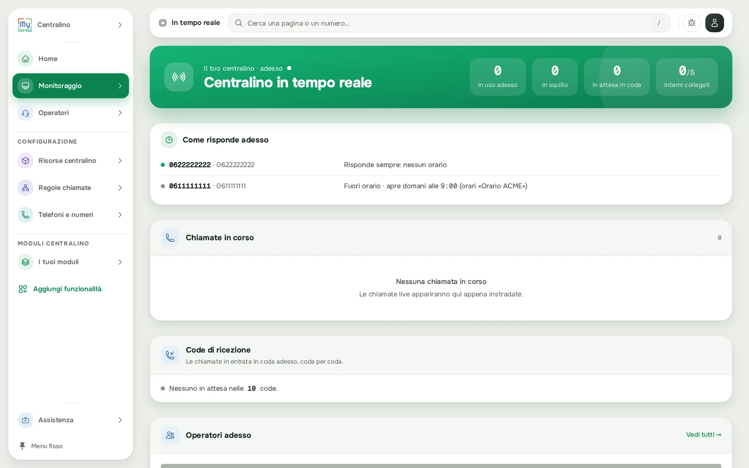Click the Operatori adesso people icon
Image resolution: width=749 pixels, height=468 pixels.
click(x=170, y=435)
